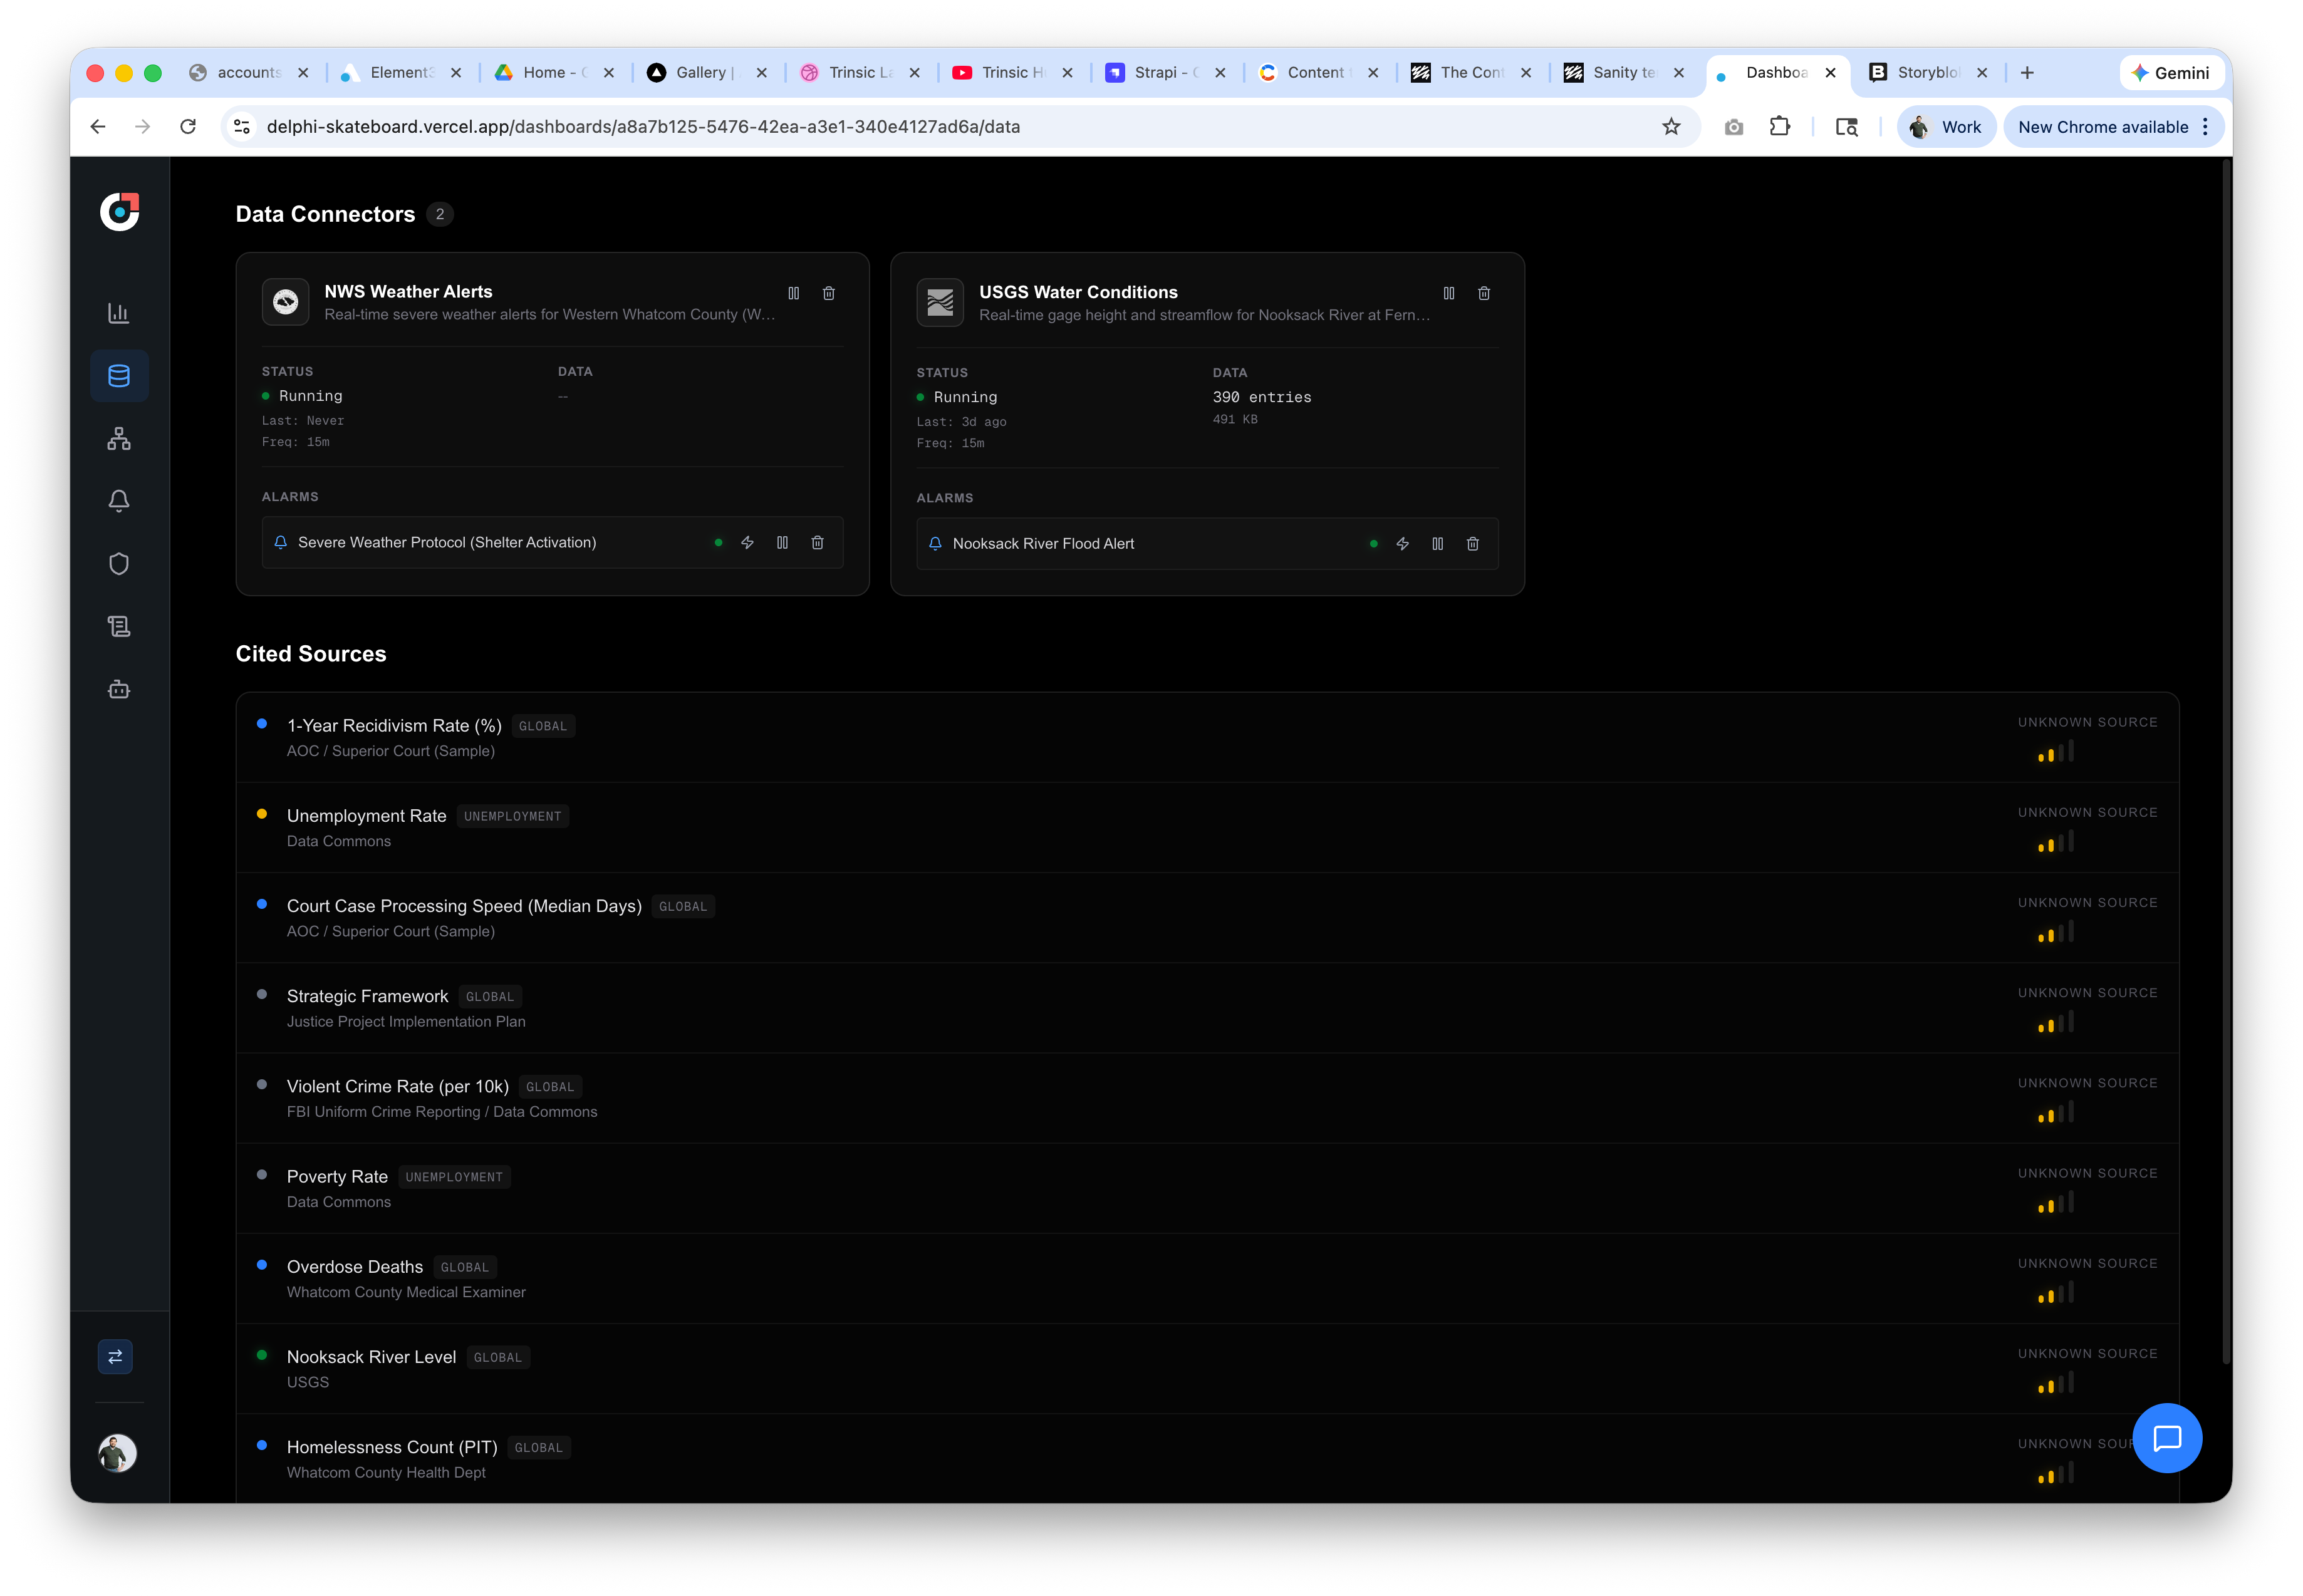Viewport: 2303px width, 1596px height.
Task: Open the blue chat bubble button
Action: 2166,1438
